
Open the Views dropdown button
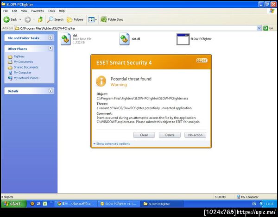92,19
